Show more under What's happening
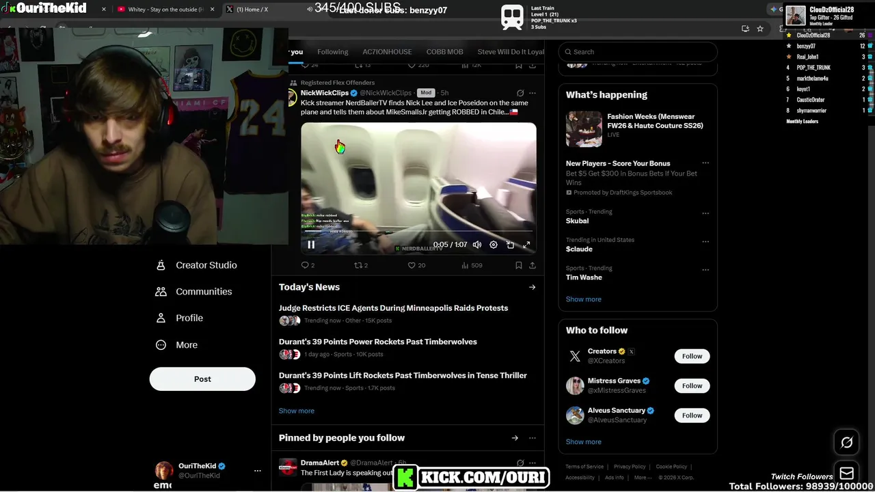 pos(584,299)
